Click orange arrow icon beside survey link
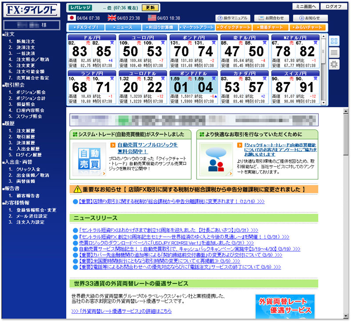Screen dimensions: 351x322 click(240, 145)
